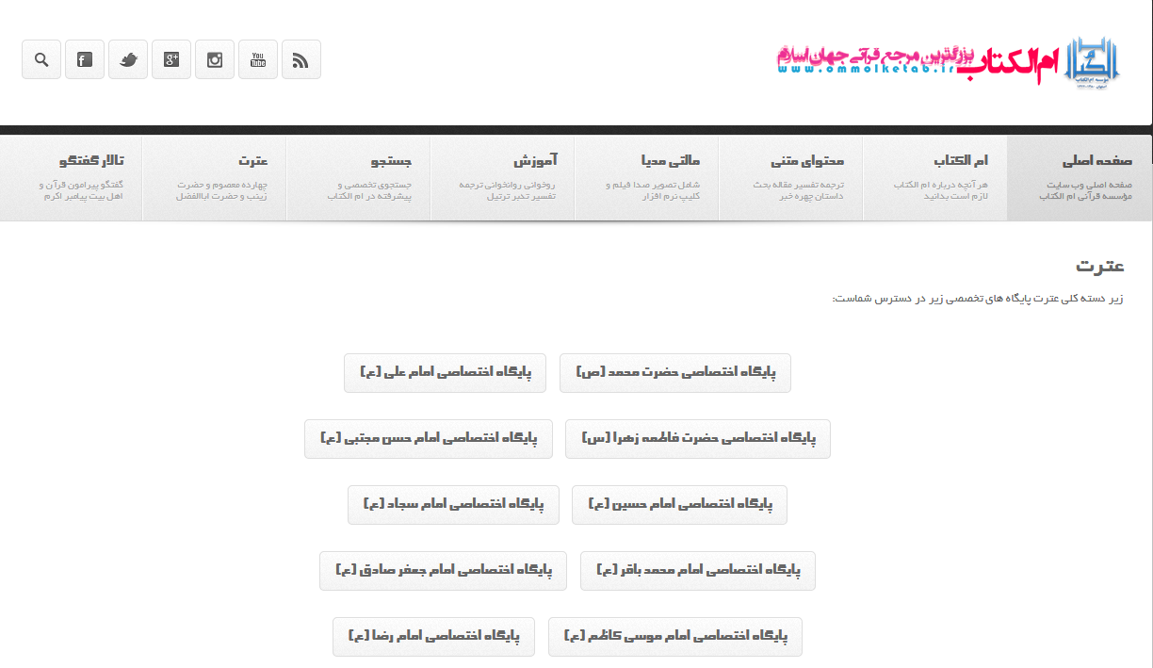Open پایگاه اختصاصی امام حسین (ع)
This screenshot has height=668, width=1153.
[x=680, y=505]
